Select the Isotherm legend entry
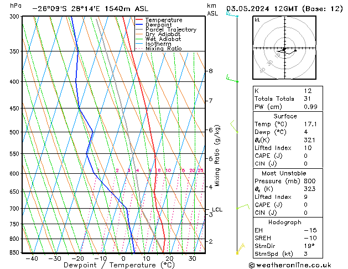This screenshot has height=269, width=348. pos(154,44)
